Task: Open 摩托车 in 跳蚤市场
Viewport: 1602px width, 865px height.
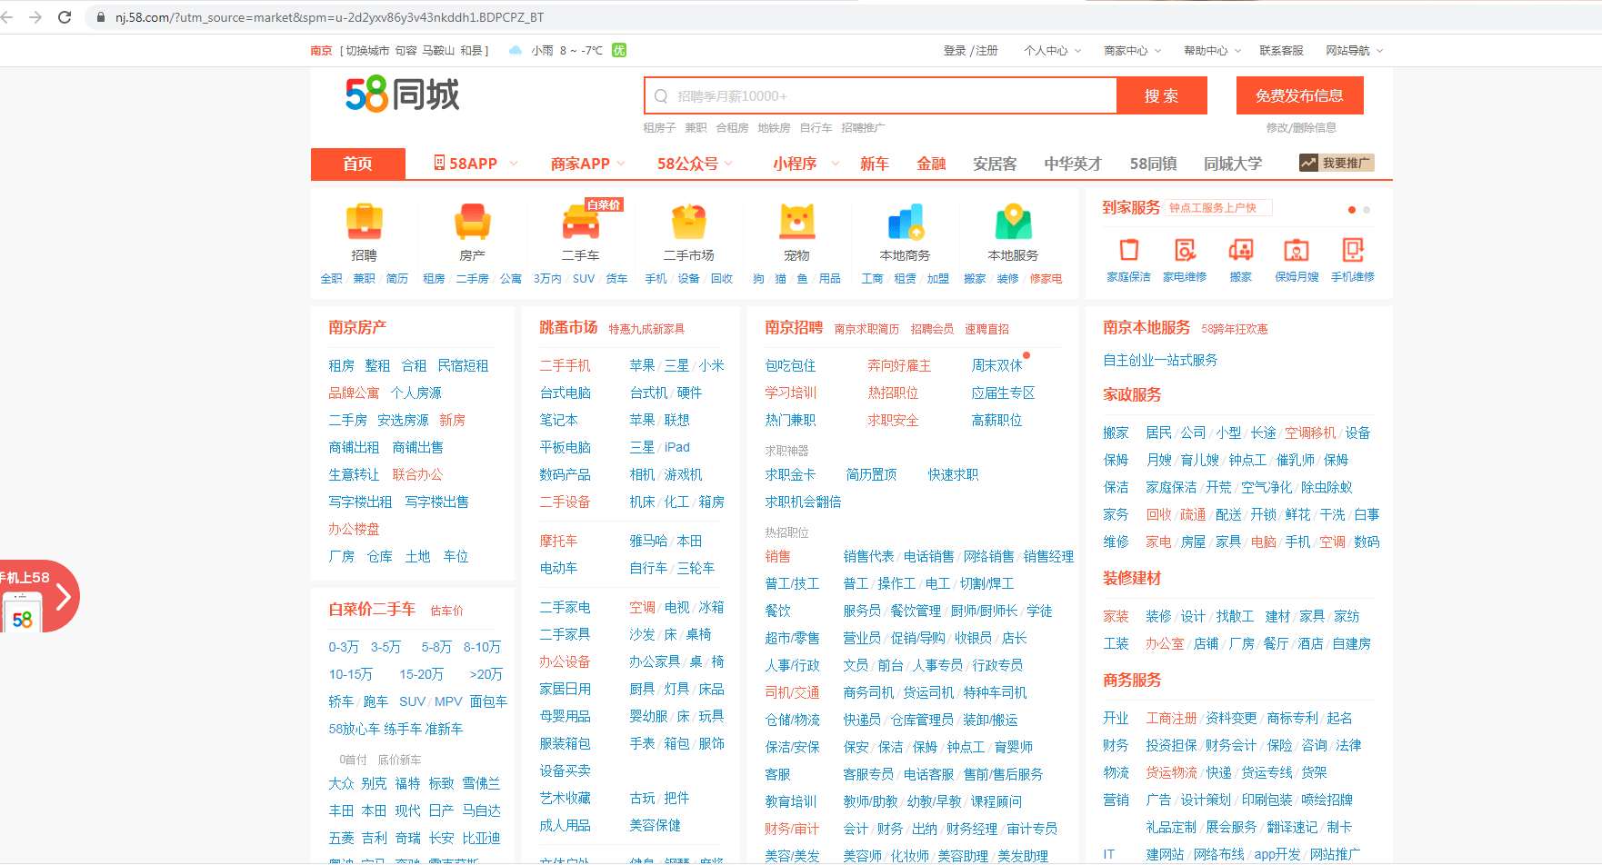Action: point(558,541)
